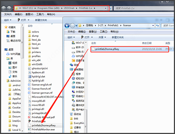This screenshot has width=175, height=134.
Task: Click search field in PrintFab 1.x window
Action: [x=144, y=8]
